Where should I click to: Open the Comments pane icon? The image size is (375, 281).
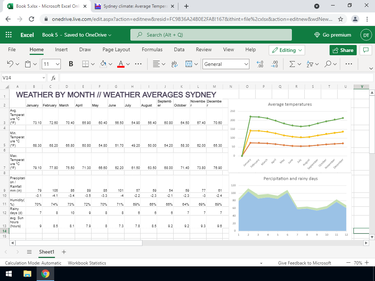click(x=365, y=50)
